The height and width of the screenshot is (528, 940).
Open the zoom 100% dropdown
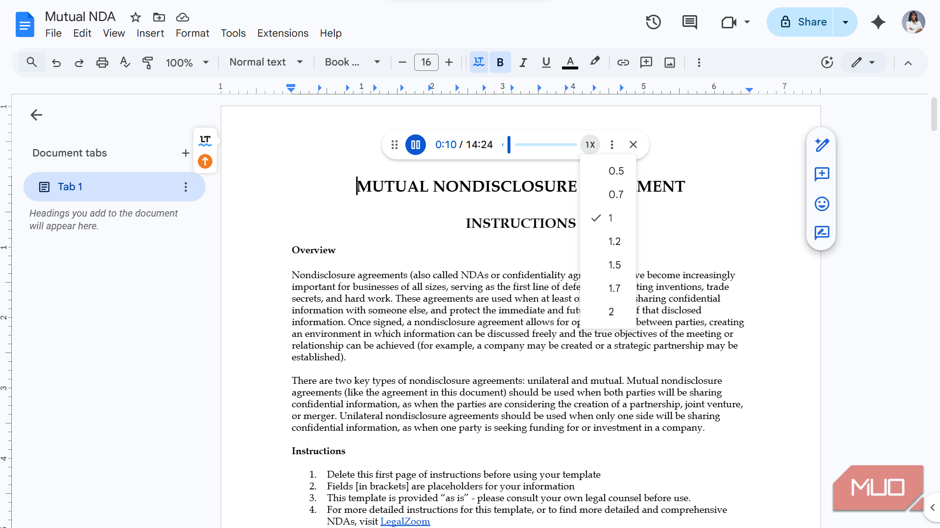tap(187, 62)
